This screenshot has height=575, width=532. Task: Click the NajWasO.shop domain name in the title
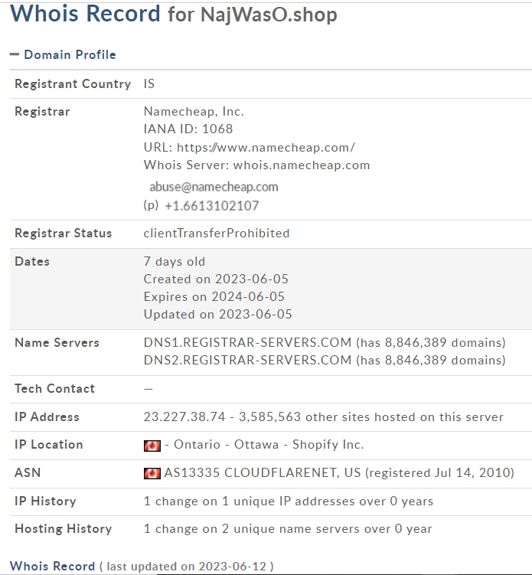[269, 15]
